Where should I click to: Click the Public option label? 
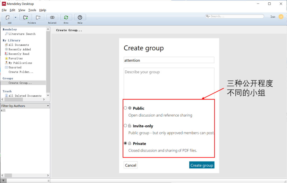(138, 108)
